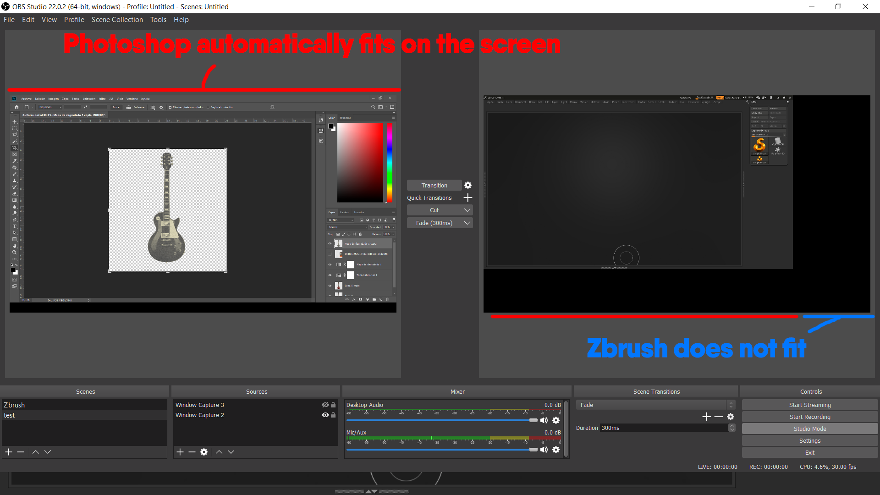Add a new source with the plus icon
Image resolution: width=880 pixels, height=495 pixels.
(180, 452)
